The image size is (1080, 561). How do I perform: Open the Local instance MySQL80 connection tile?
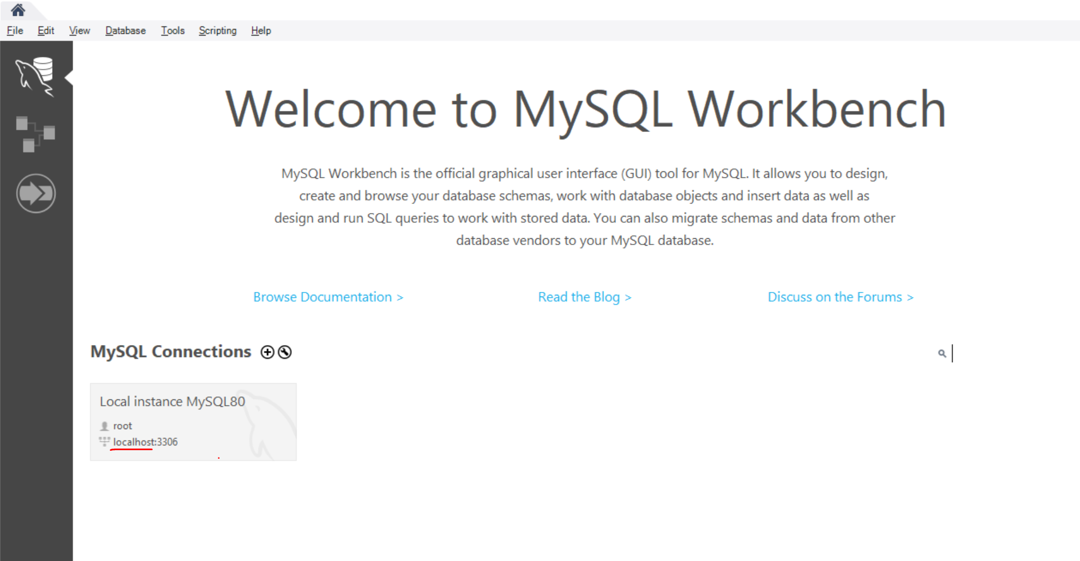[193, 422]
